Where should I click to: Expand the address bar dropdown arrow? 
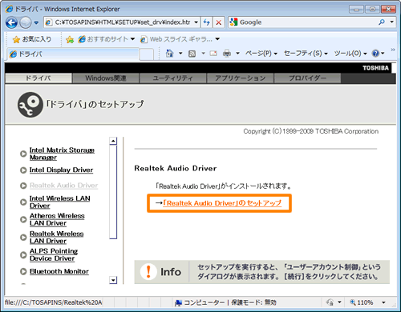click(x=196, y=22)
